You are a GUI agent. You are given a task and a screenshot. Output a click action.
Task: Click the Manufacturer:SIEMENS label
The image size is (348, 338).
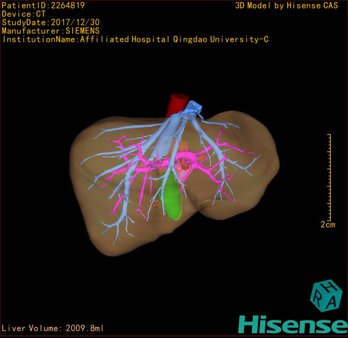(51, 31)
